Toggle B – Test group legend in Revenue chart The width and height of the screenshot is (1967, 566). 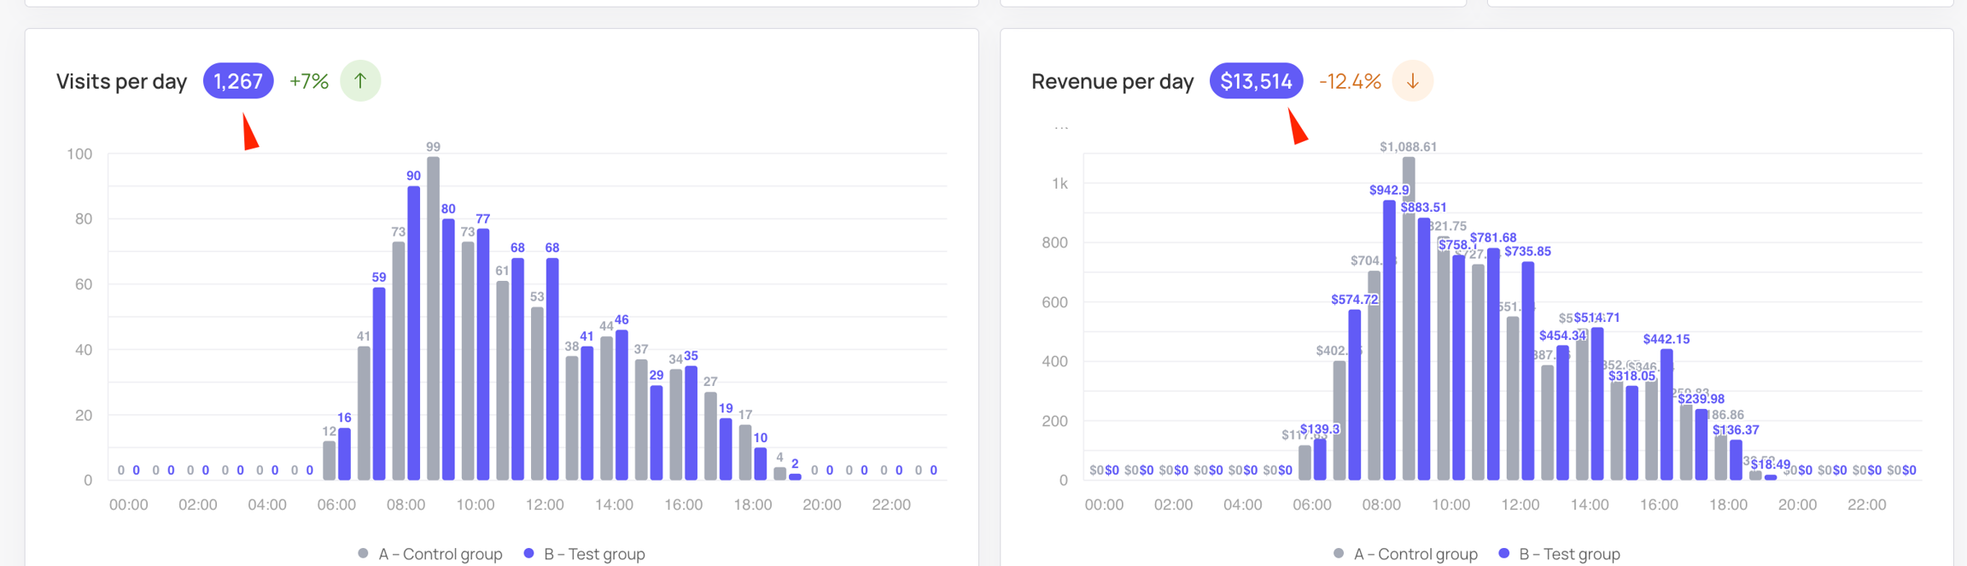click(1561, 554)
